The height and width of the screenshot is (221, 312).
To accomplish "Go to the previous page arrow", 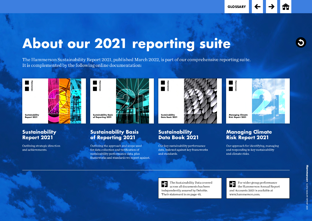I will tap(257, 7).
